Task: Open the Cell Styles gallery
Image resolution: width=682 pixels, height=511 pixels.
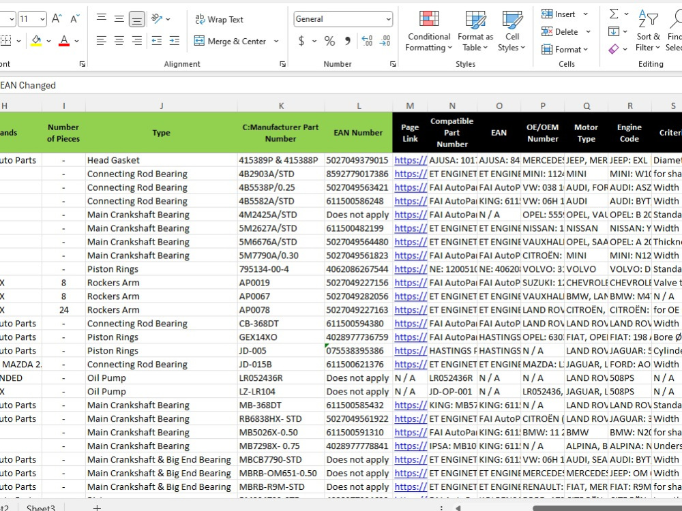Action: coord(512,31)
